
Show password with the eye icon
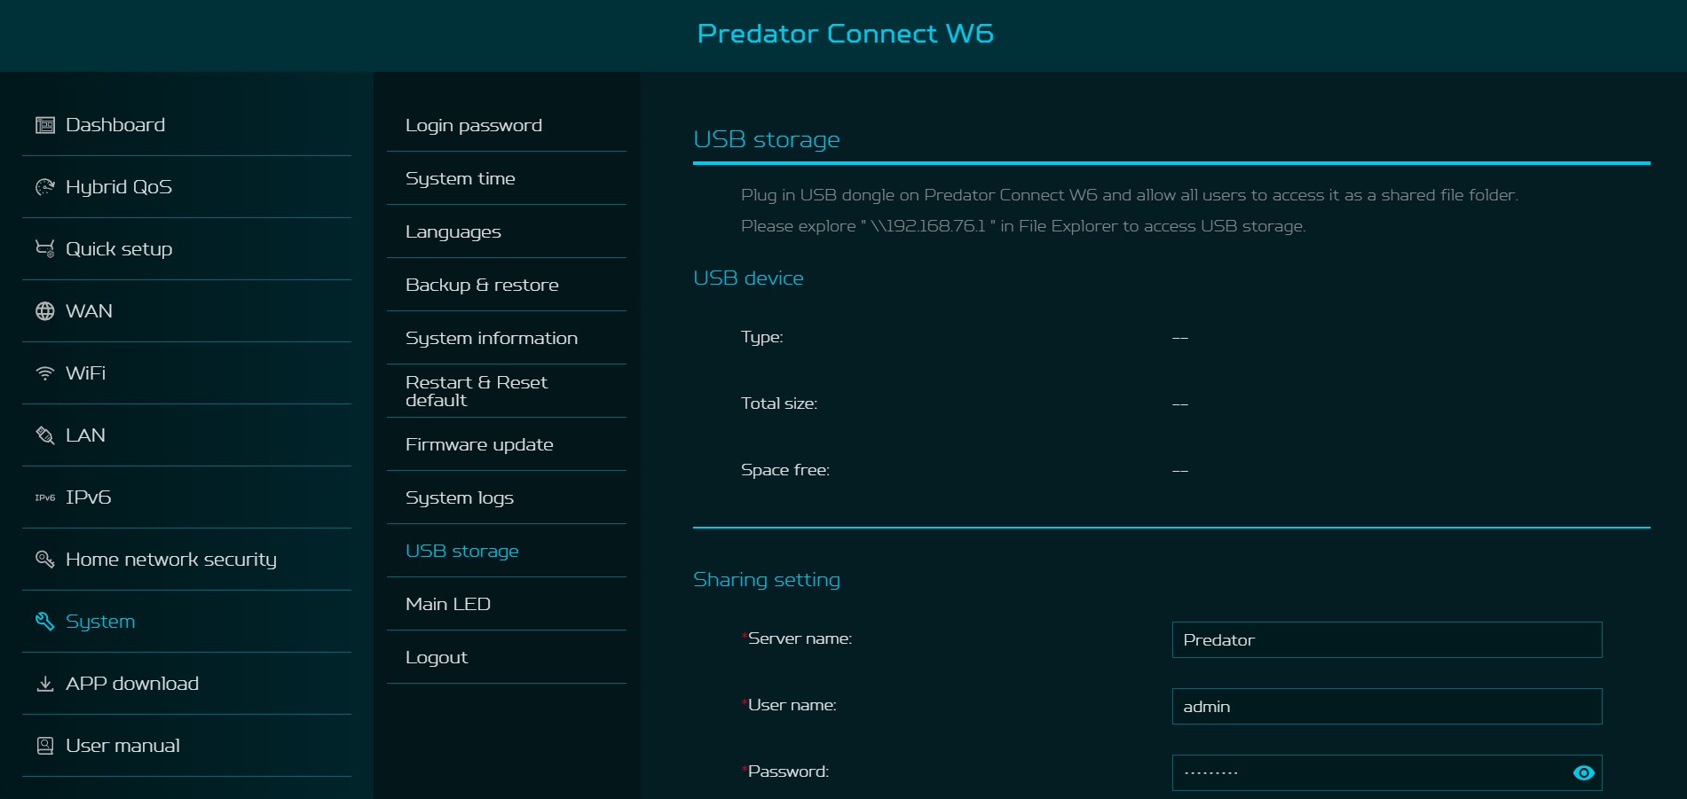[1583, 773]
